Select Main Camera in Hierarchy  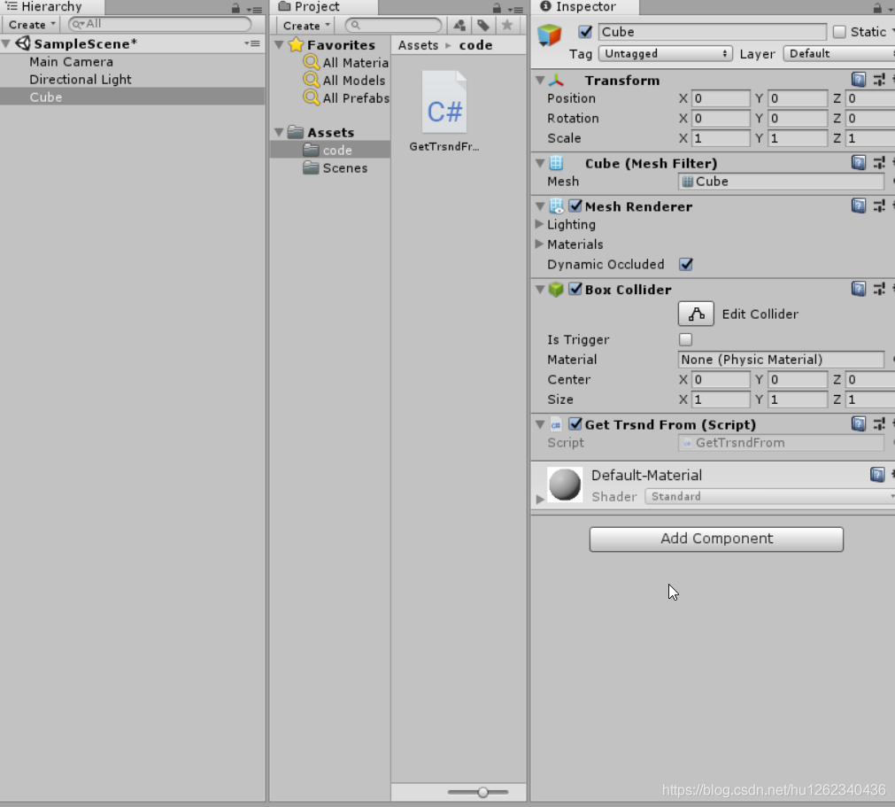pyautogui.click(x=72, y=62)
